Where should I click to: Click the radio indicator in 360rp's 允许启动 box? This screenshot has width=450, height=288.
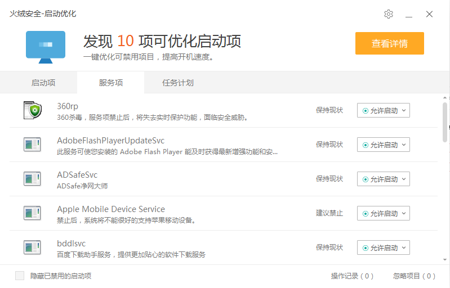366,111
